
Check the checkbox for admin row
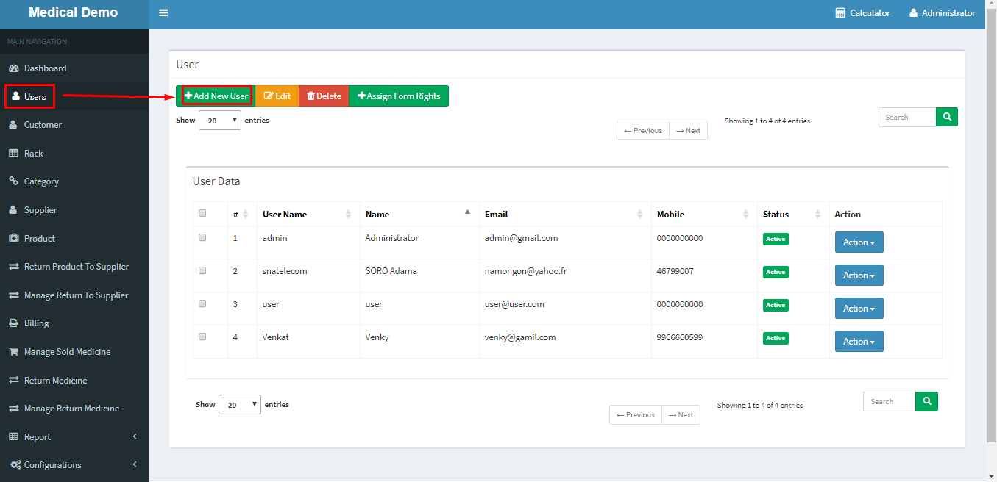[x=202, y=238]
